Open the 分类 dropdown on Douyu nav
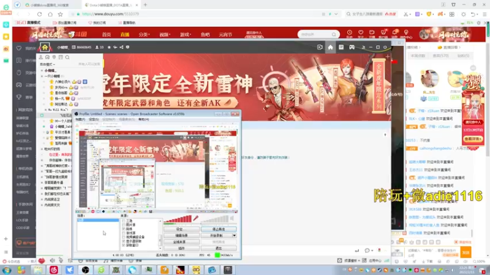 [x=144, y=35]
